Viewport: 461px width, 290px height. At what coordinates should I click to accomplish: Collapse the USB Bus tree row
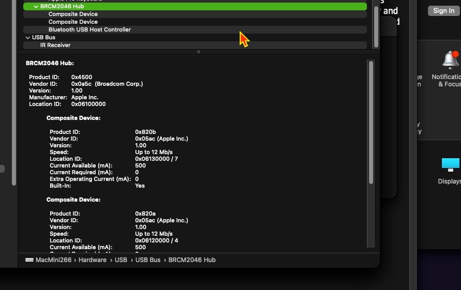pyautogui.click(x=27, y=38)
